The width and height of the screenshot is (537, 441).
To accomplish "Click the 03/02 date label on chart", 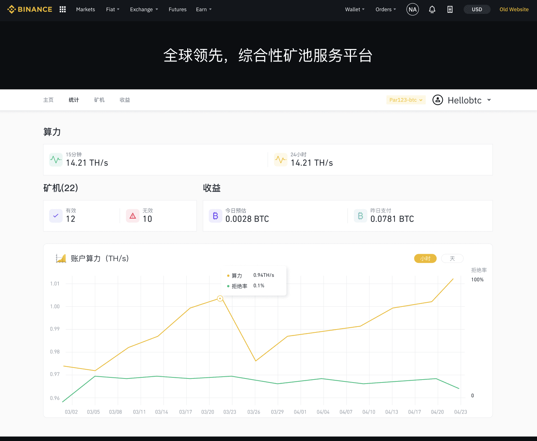I will click(71, 412).
